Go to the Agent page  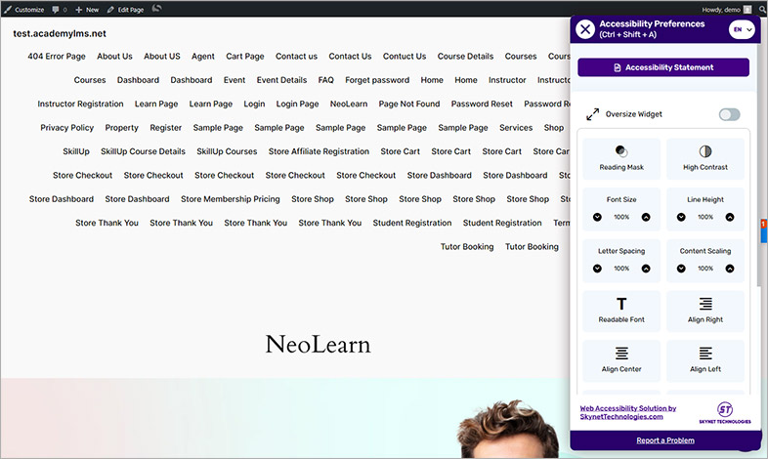coord(203,57)
